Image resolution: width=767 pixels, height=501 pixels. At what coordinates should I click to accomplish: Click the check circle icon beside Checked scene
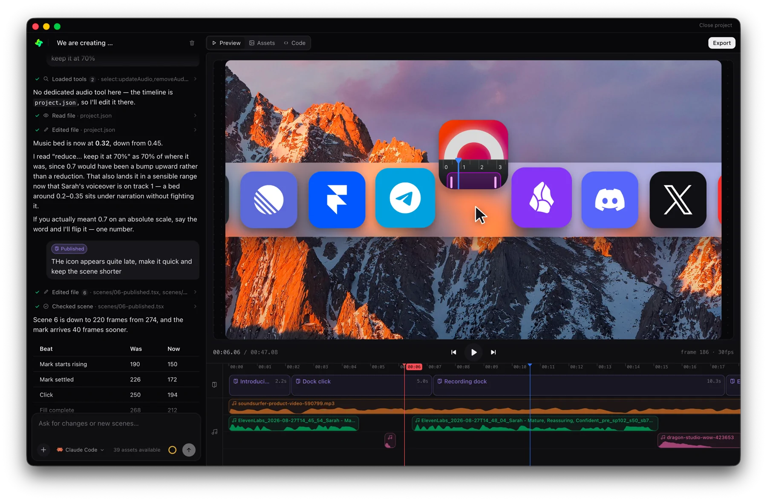pyautogui.click(x=46, y=306)
